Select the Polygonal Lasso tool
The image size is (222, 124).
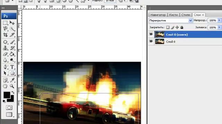coord(5,29)
